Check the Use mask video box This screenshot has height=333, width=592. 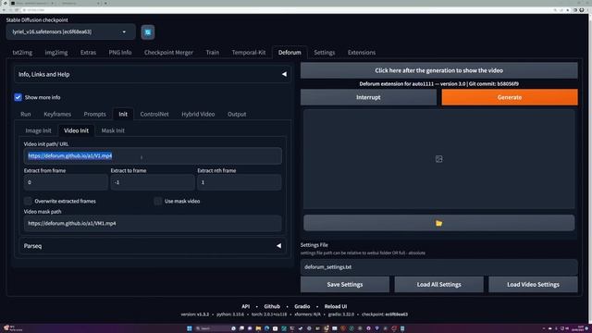(x=158, y=201)
